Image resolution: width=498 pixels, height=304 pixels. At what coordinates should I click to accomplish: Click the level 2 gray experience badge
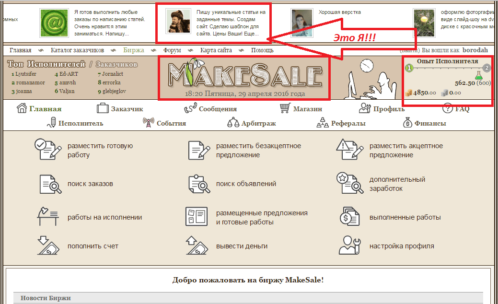(486, 68)
